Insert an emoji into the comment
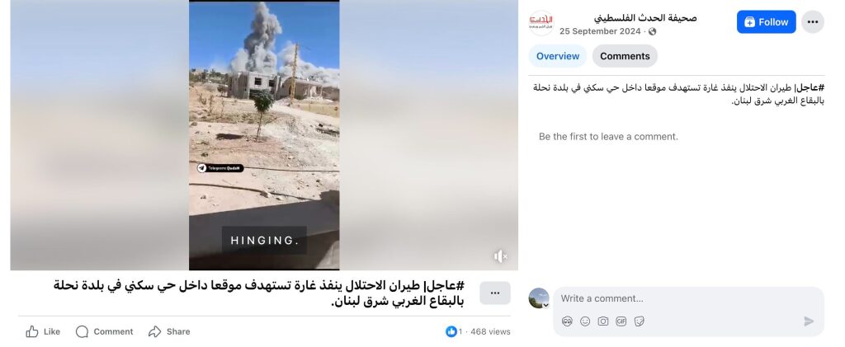 point(585,321)
